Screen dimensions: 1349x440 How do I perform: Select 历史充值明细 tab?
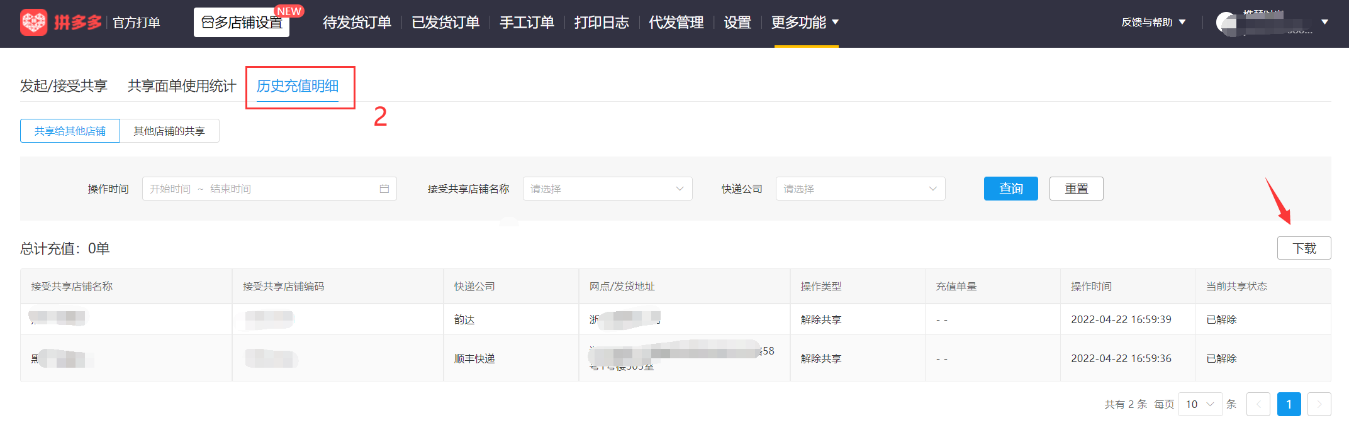(298, 86)
